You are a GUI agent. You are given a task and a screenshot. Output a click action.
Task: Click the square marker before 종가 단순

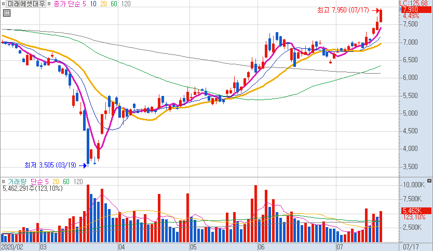click(x=49, y=4)
